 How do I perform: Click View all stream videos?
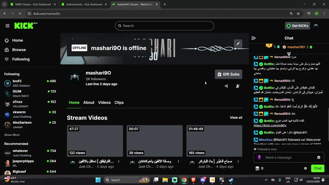tap(236, 118)
